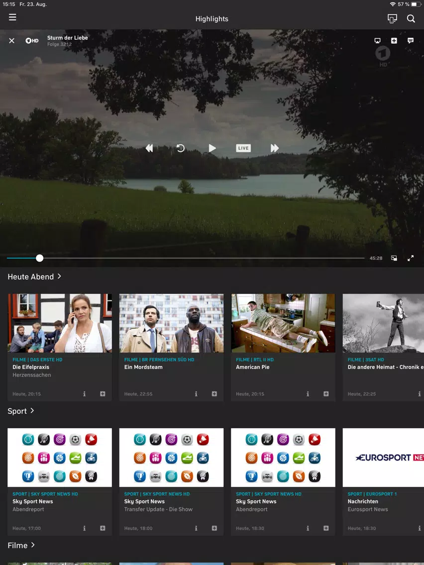
Task: Open the hamburger menu
Action: coord(12,17)
